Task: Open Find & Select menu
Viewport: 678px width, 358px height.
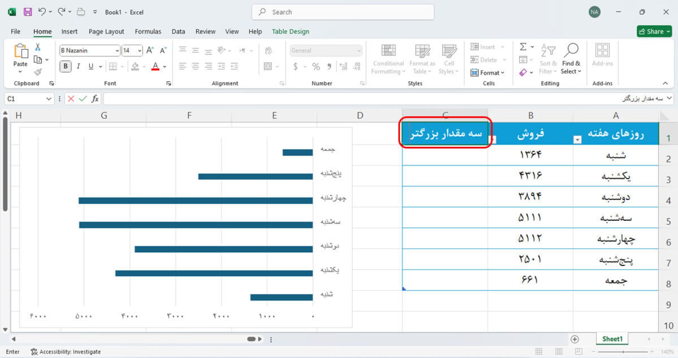Action: [571, 59]
